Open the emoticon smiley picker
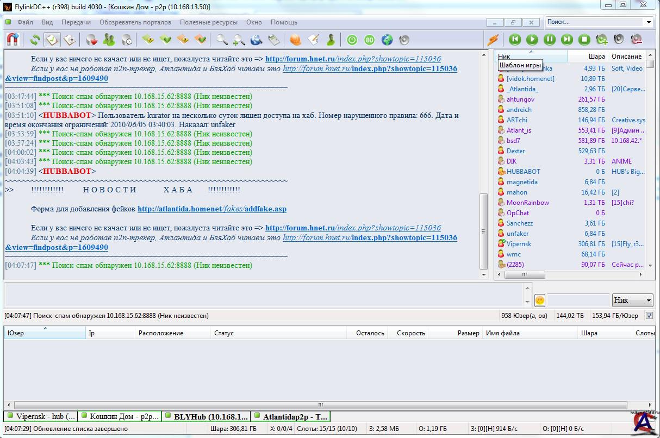The width and height of the screenshot is (660, 438). point(539,300)
